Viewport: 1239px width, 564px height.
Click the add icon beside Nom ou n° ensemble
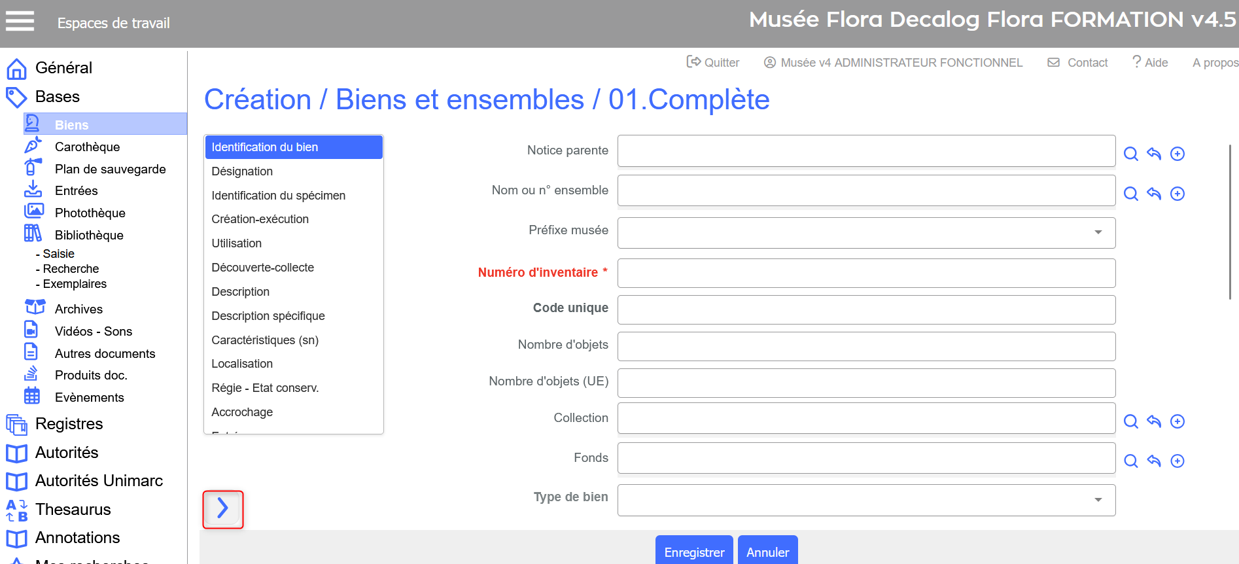tap(1177, 194)
